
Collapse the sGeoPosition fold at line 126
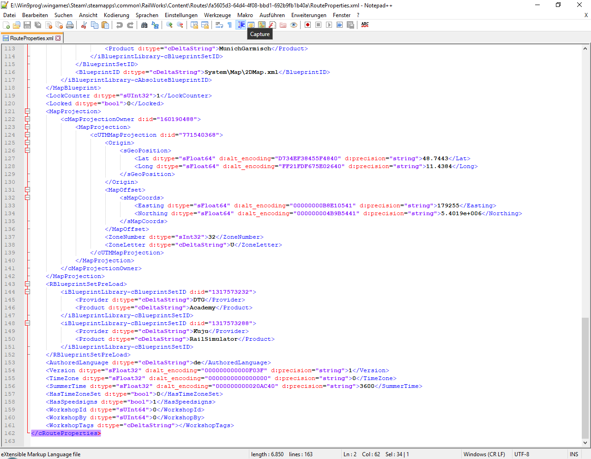coord(27,151)
